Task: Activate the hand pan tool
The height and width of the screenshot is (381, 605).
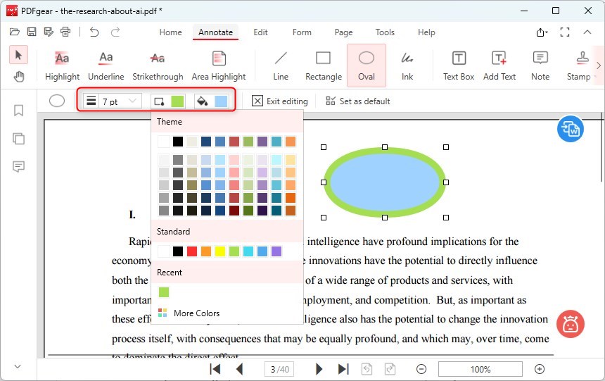Action: (x=18, y=77)
